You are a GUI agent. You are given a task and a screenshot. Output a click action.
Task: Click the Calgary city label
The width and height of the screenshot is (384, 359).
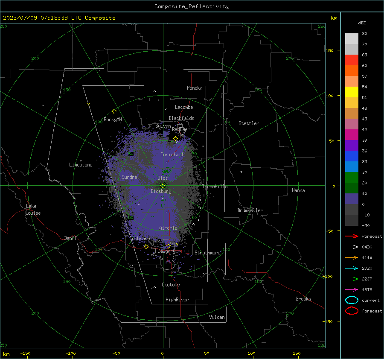166,251
